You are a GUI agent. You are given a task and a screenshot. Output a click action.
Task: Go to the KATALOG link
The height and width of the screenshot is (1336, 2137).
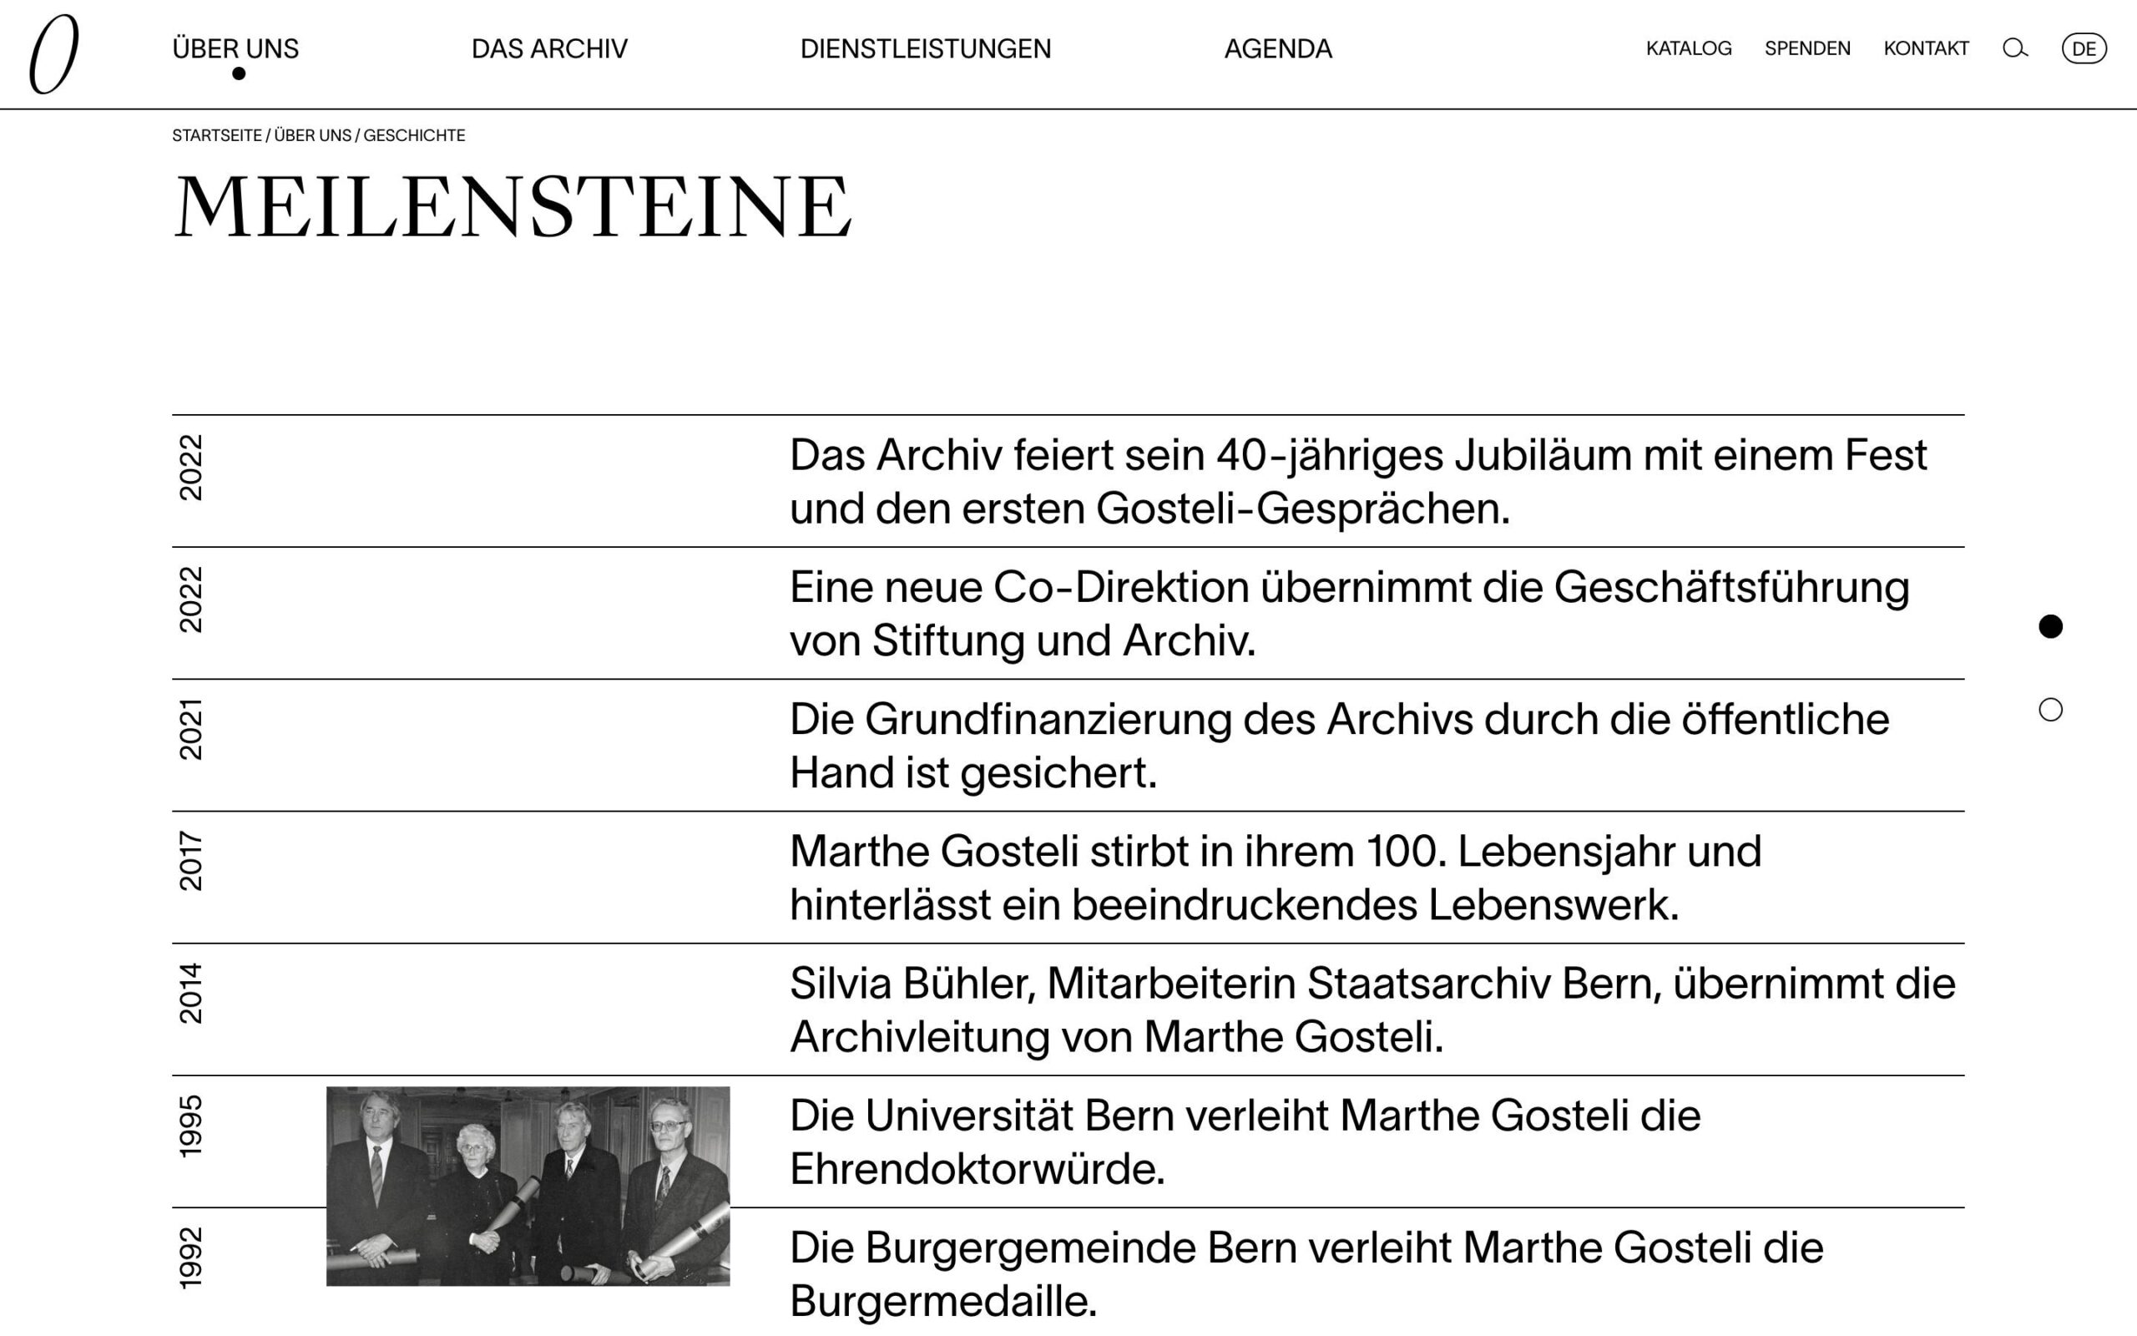pos(1689,48)
